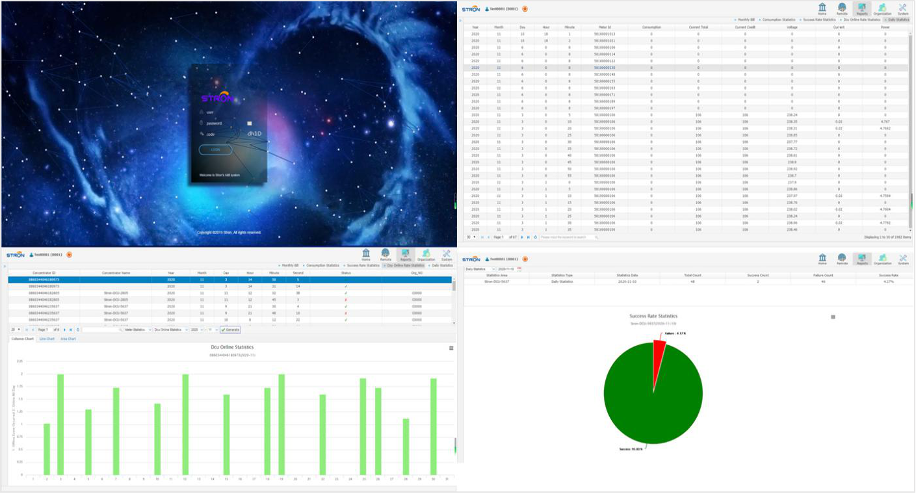Click the user input field on login

[228, 112]
